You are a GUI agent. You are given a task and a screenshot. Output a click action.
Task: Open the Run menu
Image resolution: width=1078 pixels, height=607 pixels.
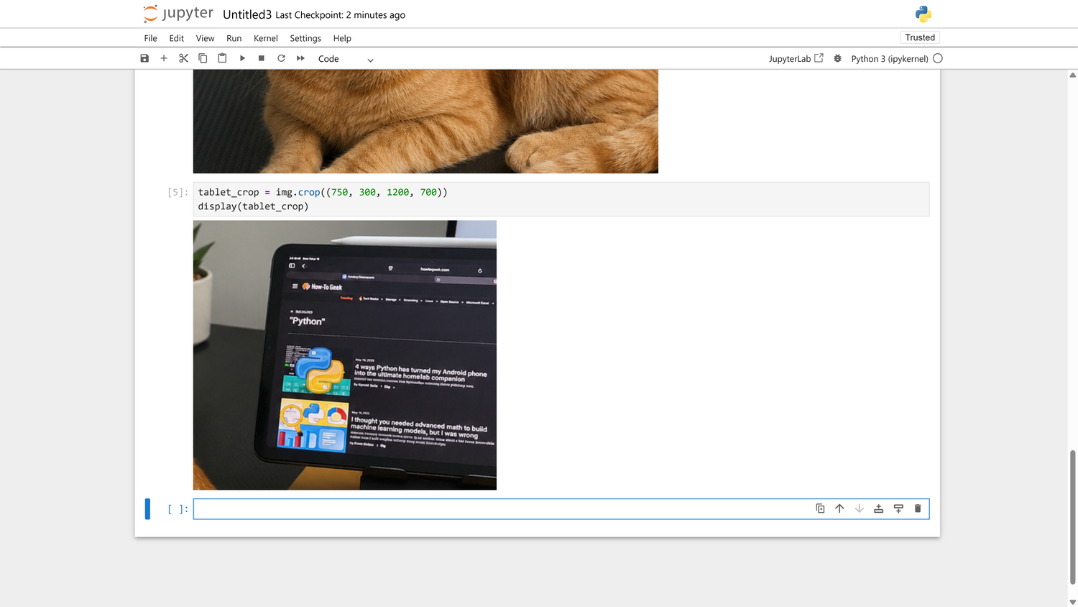(x=234, y=38)
